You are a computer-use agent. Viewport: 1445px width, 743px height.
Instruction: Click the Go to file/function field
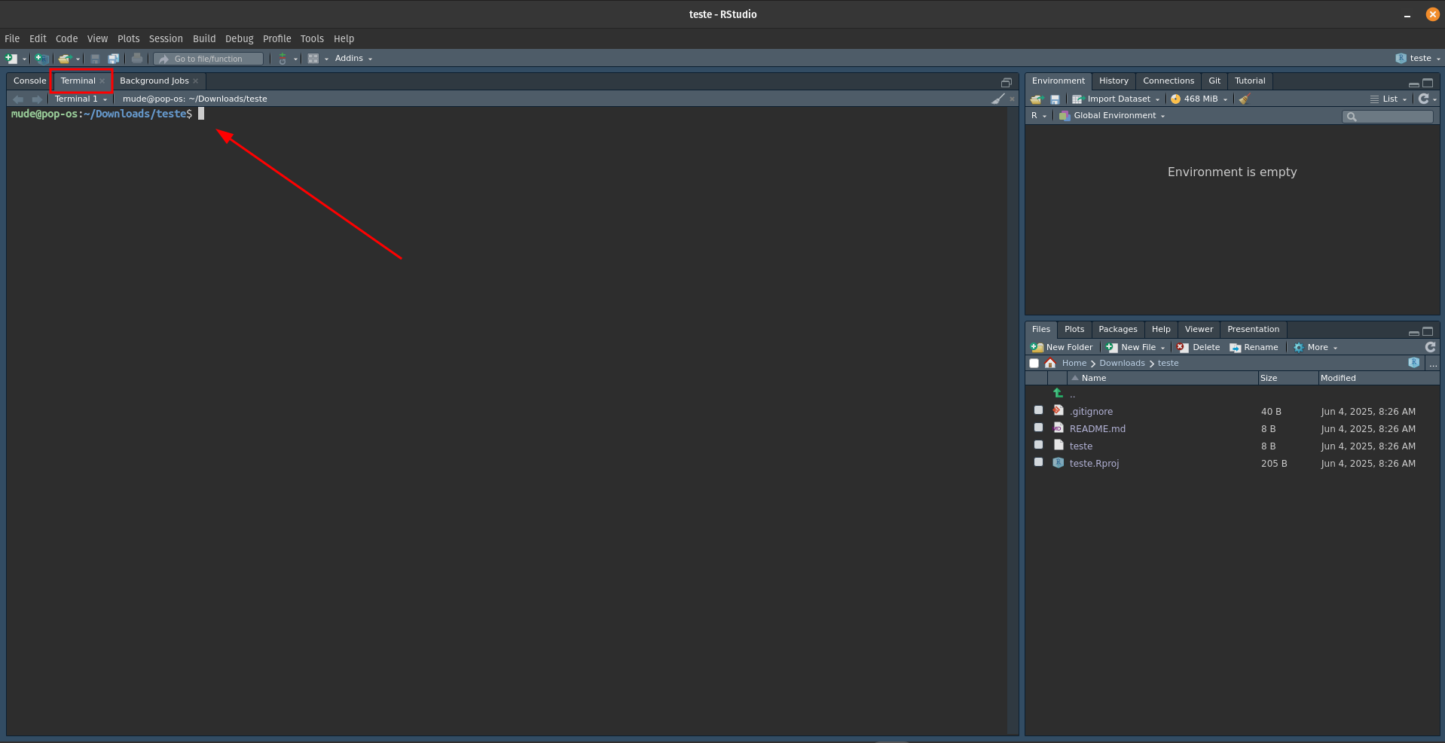tap(209, 59)
